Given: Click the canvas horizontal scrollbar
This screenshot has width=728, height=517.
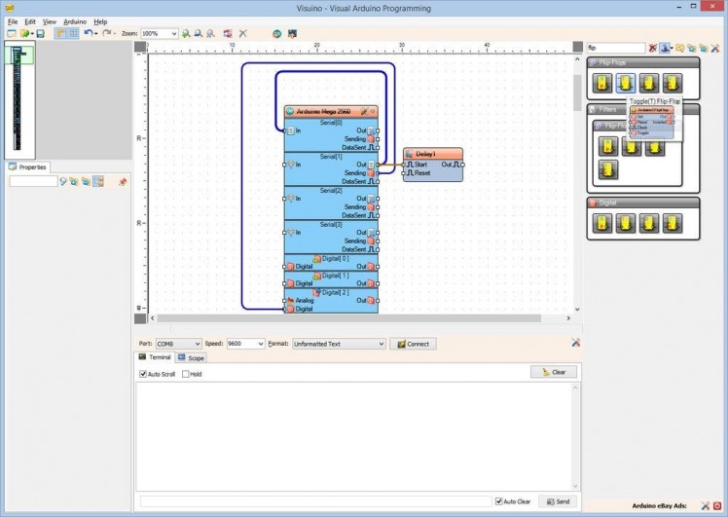Looking at the screenshot, I should 350,318.
